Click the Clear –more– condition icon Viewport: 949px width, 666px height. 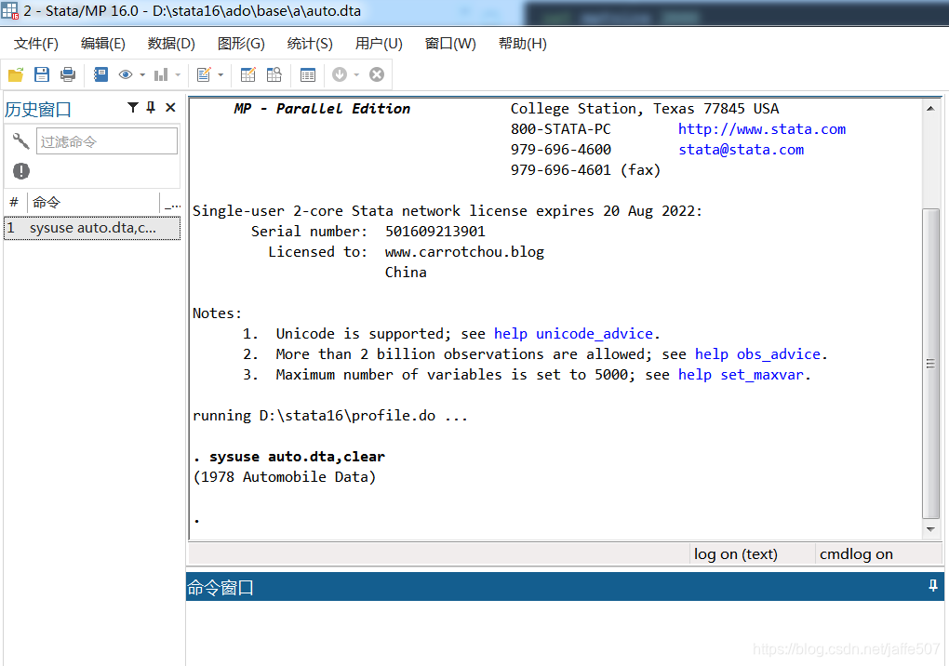[340, 74]
